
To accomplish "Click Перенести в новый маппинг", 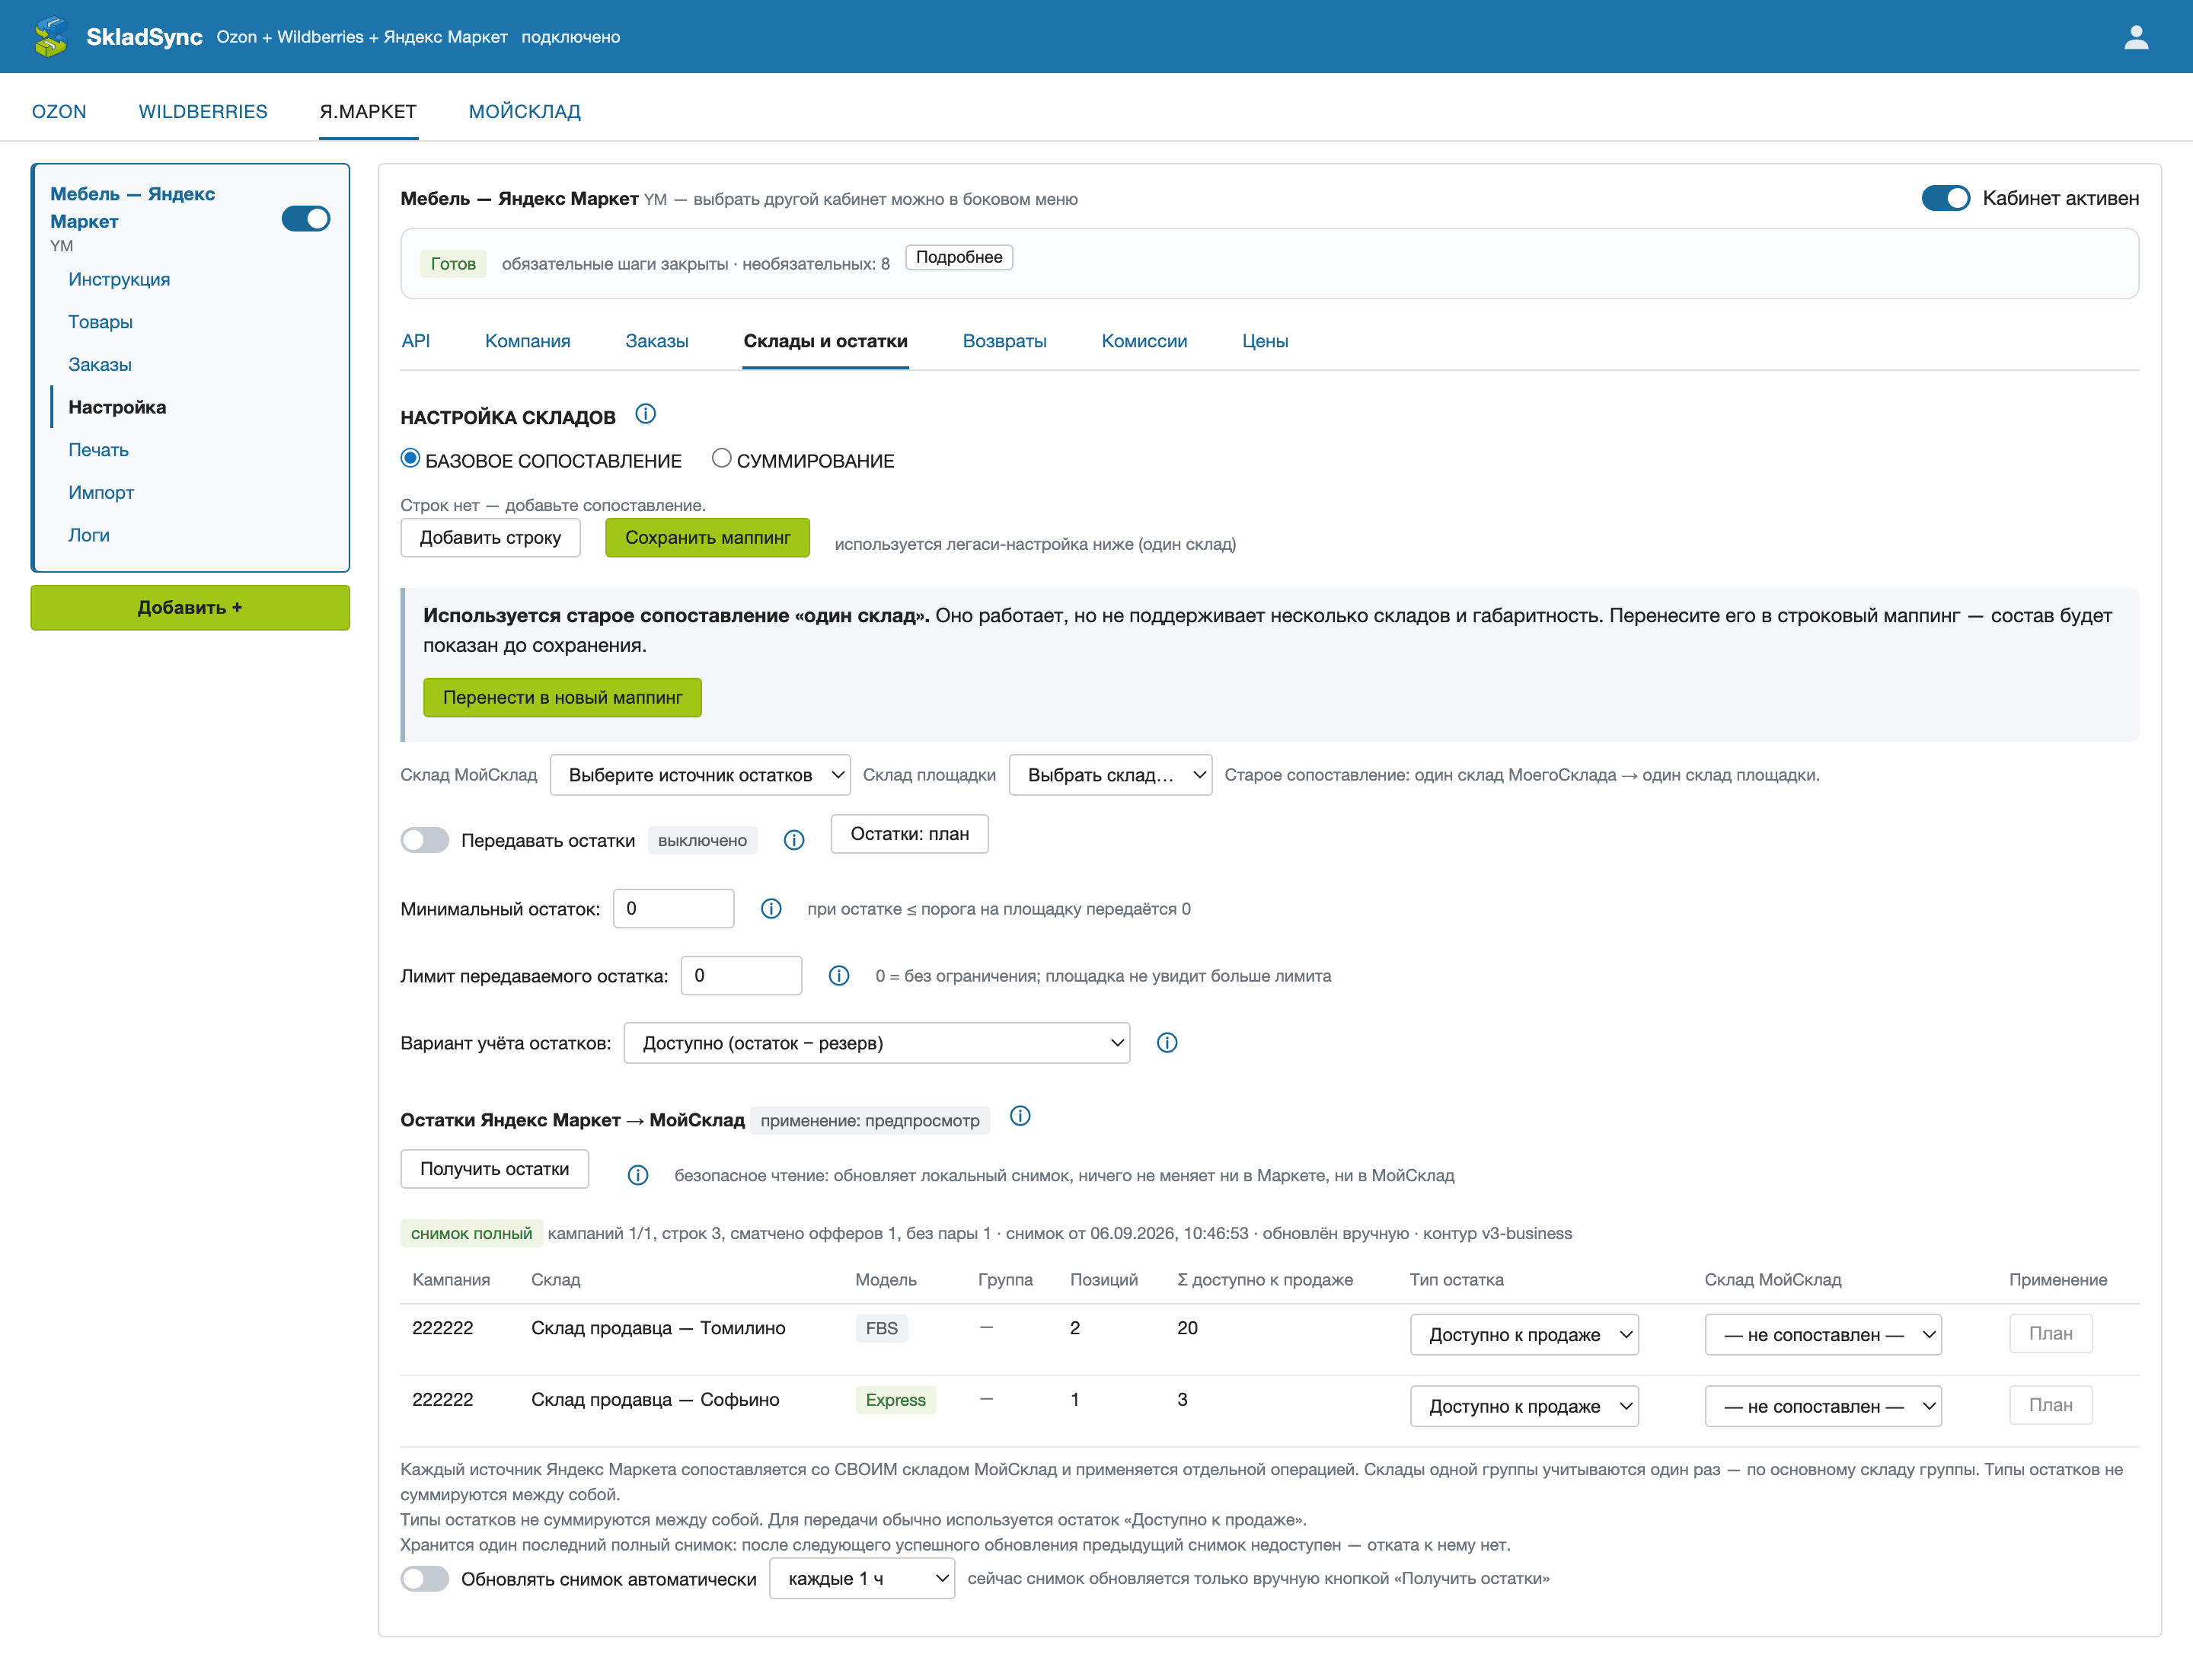I will (562, 698).
